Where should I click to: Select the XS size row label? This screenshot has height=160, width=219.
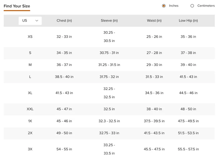(x=30, y=37)
